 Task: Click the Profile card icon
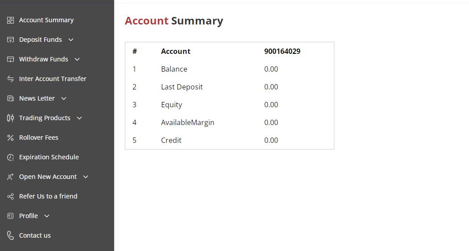click(10, 216)
